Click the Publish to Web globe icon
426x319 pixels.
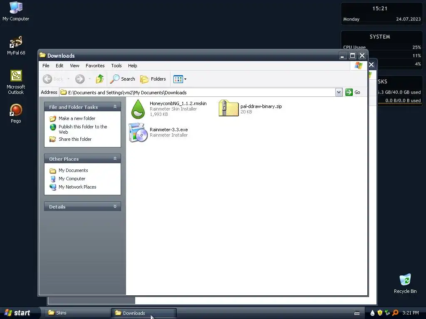pyautogui.click(x=53, y=127)
